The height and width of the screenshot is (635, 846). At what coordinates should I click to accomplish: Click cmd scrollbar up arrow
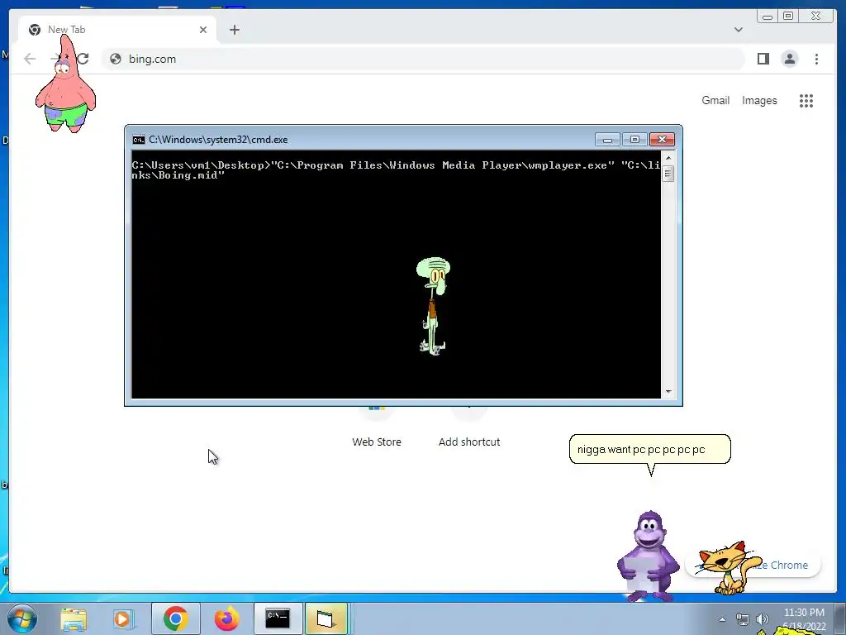[668, 158]
